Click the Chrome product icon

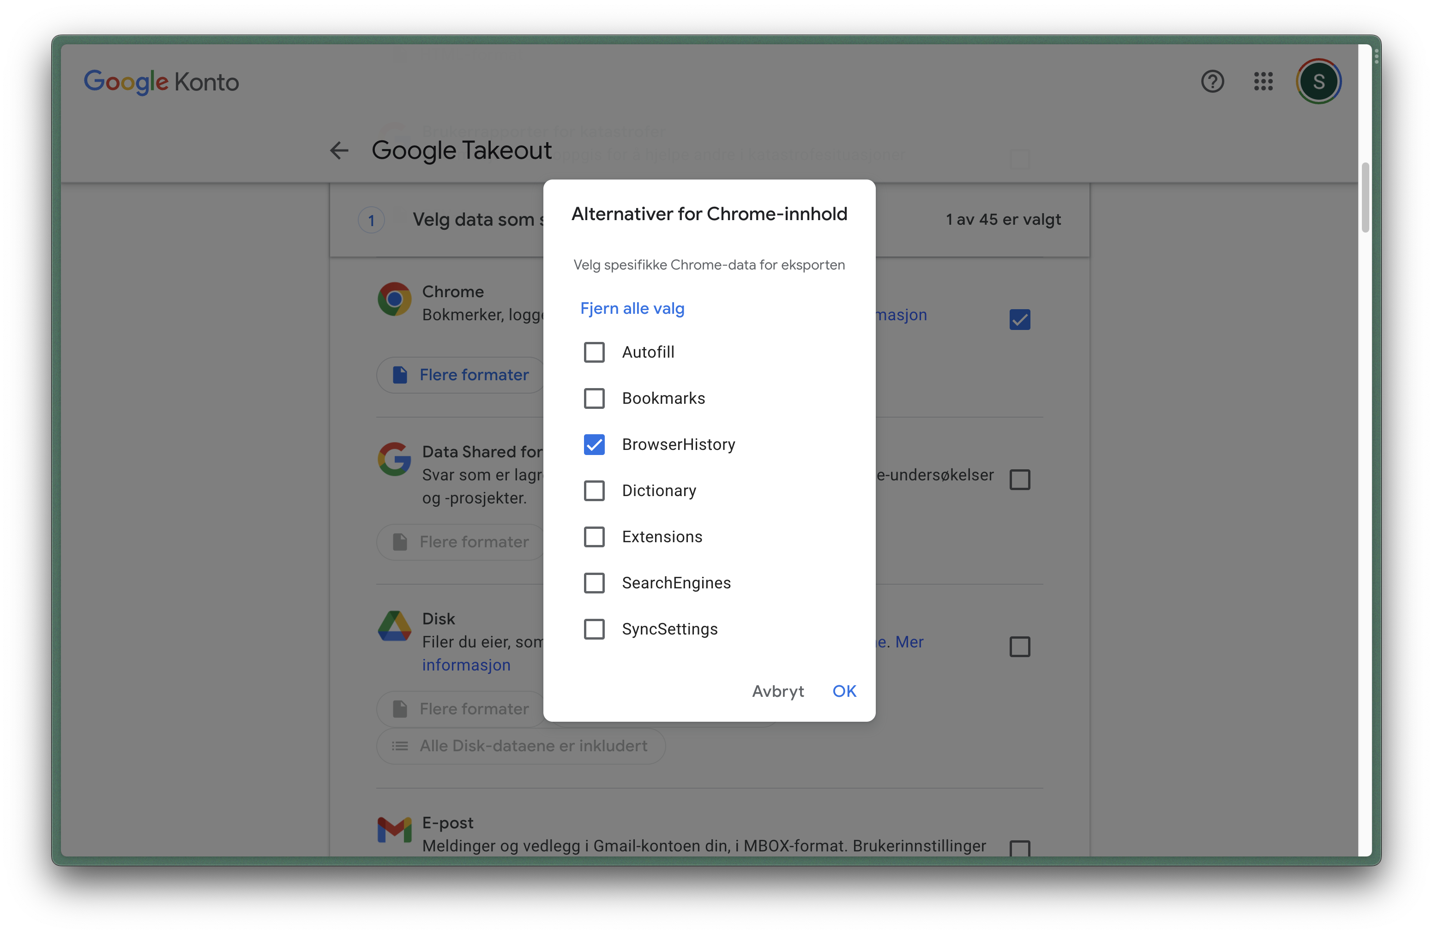click(x=394, y=299)
